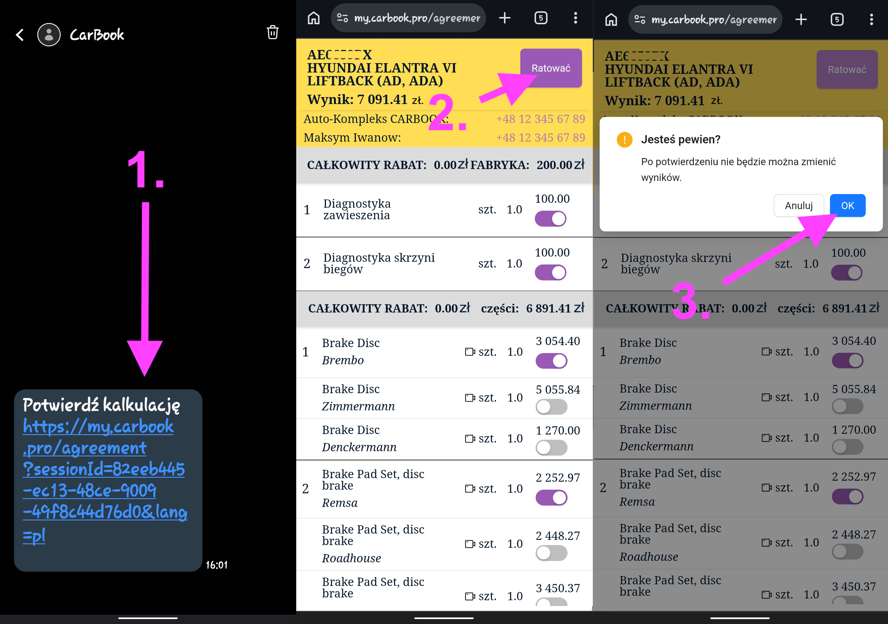Open three-dot browser menu in right panel
Viewport: 888px width, 624px height.
tap(871, 19)
